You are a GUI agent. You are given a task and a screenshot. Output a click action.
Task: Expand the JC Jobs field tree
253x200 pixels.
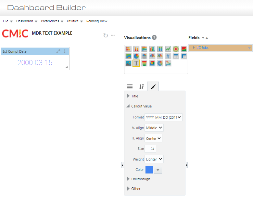point(194,48)
